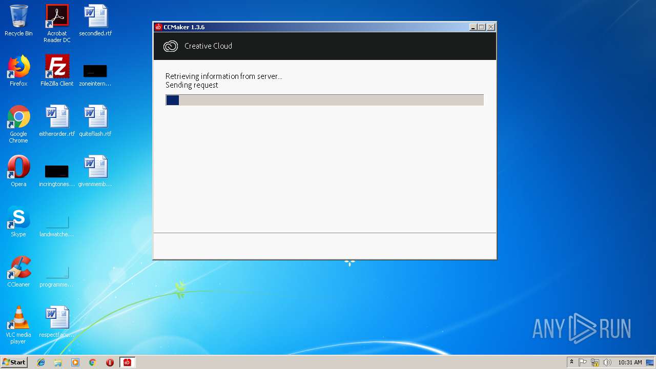This screenshot has width=656, height=369.
Task: Open Acrobat Reader DC shortcut
Action: (57, 24)
